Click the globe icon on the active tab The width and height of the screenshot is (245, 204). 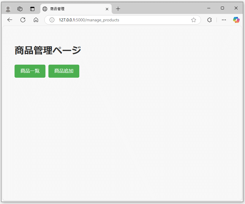point(45,9)
